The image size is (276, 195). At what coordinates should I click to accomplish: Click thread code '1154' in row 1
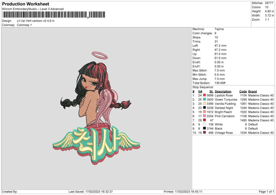click(x=243, y=95)
